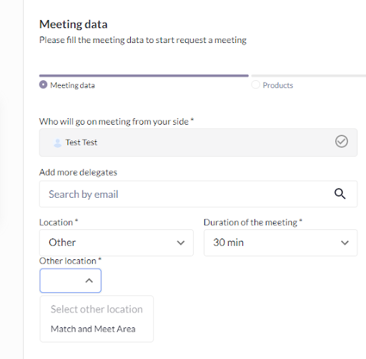Image resolution: width=366 pixels, height=359 pixels.
Task: Click the checkmark circle beside Test Test
Action: pyautogui.click(x=342, y=141)
